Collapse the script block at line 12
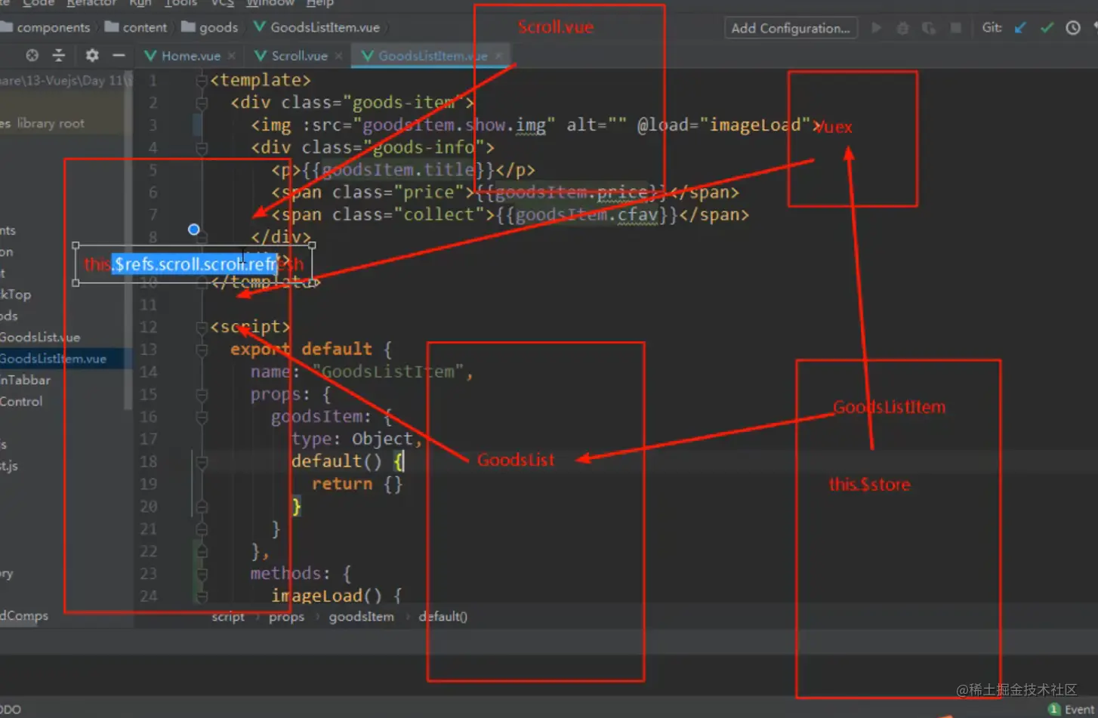Viewport: 1098px width, 718px height. pos(202,327)
